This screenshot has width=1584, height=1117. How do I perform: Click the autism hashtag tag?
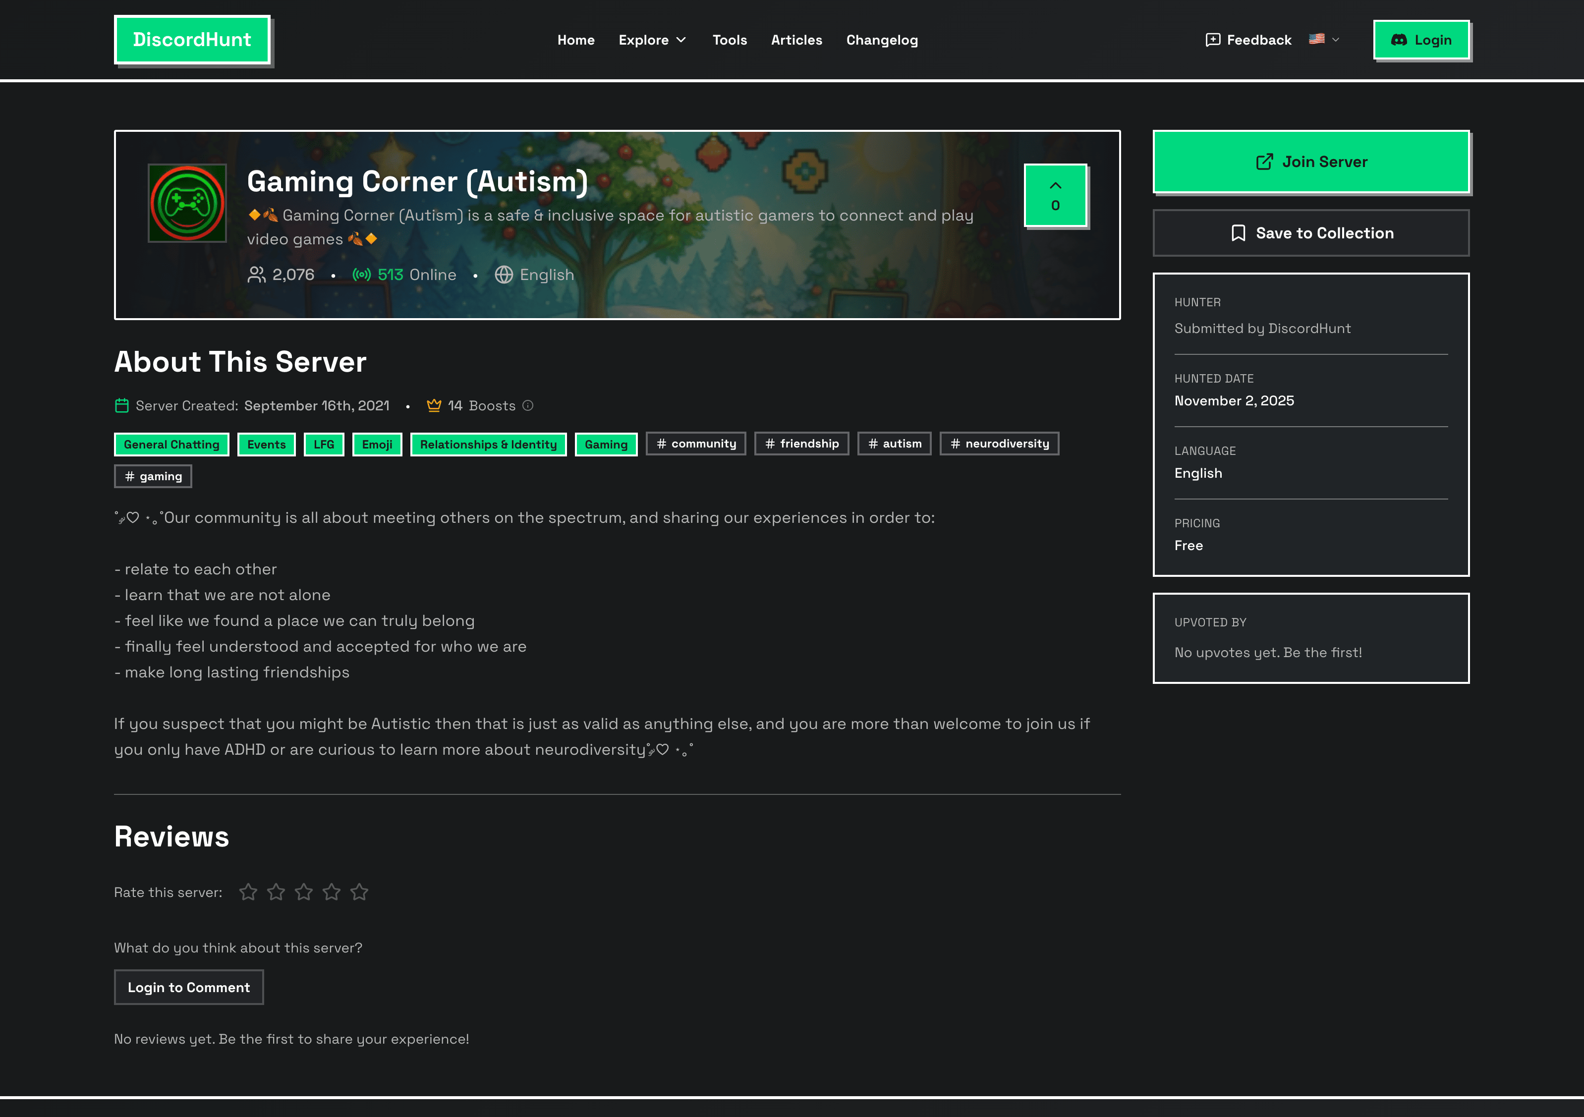click(894, 444)
